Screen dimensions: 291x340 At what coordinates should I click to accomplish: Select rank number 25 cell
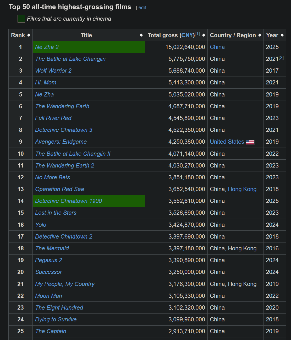point(20,331)
